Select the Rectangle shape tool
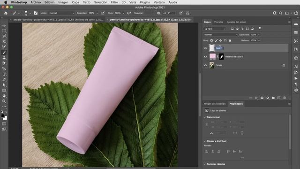300x169 pixels. pos(4,90)
